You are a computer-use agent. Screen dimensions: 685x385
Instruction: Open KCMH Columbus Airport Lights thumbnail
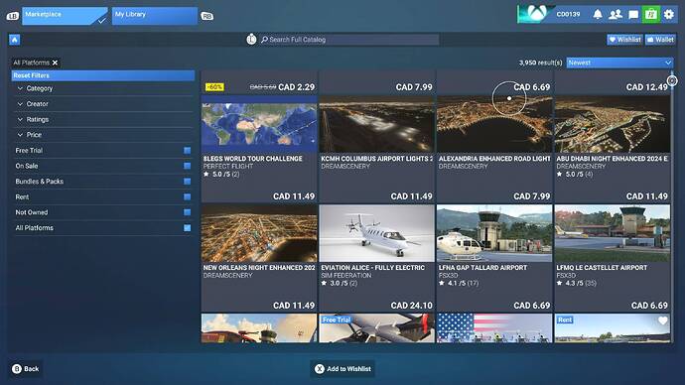point(376,125)
